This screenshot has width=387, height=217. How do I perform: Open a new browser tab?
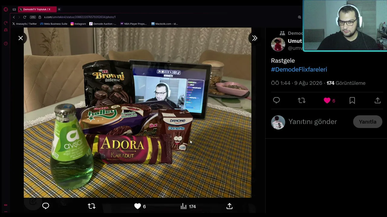click(59, 9)
